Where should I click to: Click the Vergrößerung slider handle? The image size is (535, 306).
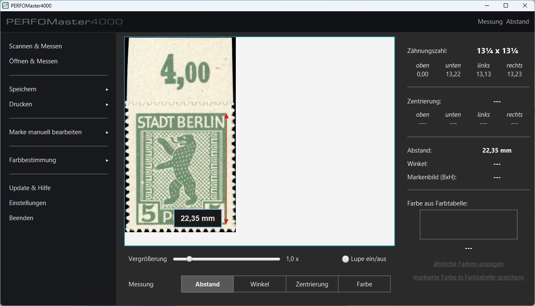pyautogui.click(x=189, y=259)
